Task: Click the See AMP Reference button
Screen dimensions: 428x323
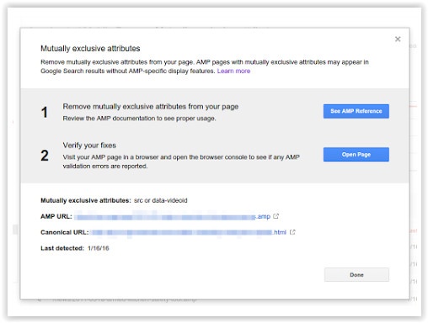Action: [356, 111]
